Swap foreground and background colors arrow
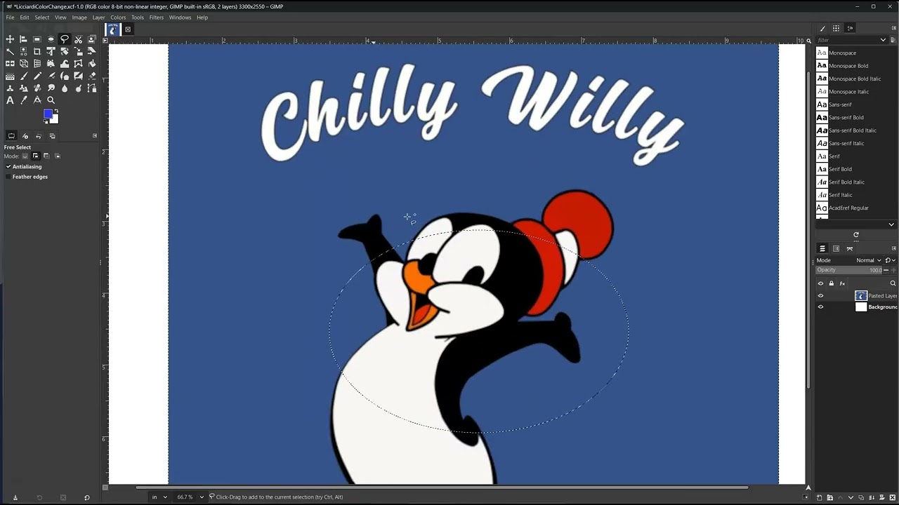The image size is (899, 505). click(x=56, y=111)
